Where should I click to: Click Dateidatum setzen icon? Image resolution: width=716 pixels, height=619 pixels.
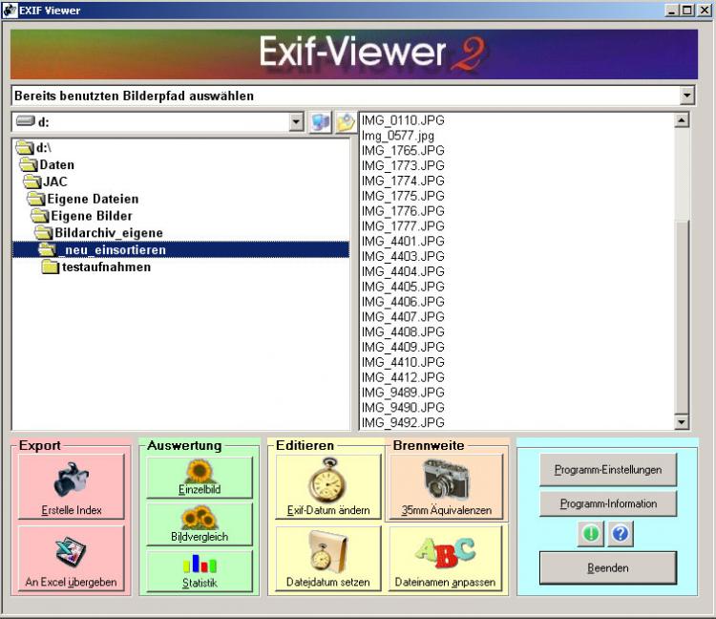coord(327,558)
